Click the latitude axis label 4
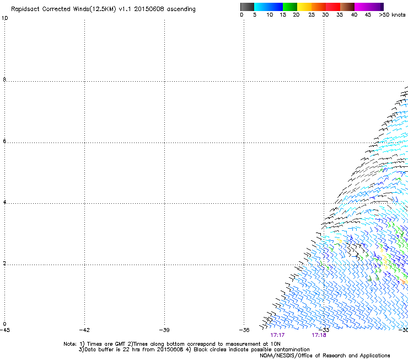Screen dimensions: 408x359 (4, 202)
